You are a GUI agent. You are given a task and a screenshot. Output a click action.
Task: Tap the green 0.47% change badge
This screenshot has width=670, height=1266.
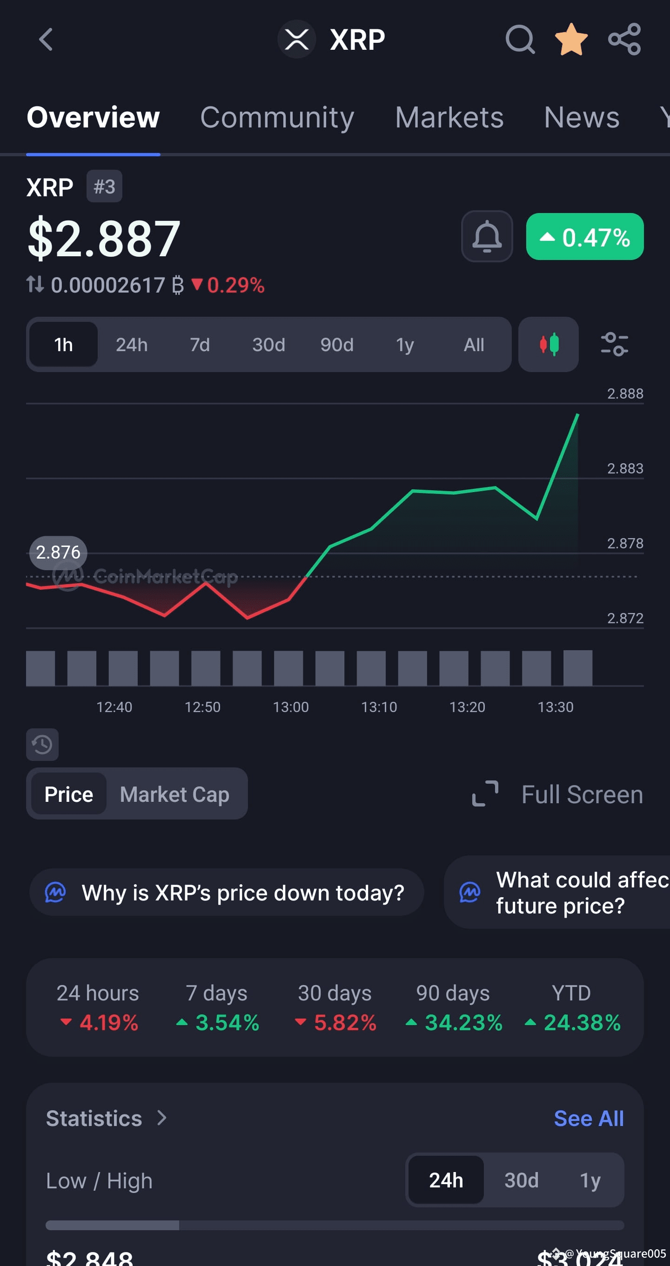pyautogui.click(x=584, y=236)
